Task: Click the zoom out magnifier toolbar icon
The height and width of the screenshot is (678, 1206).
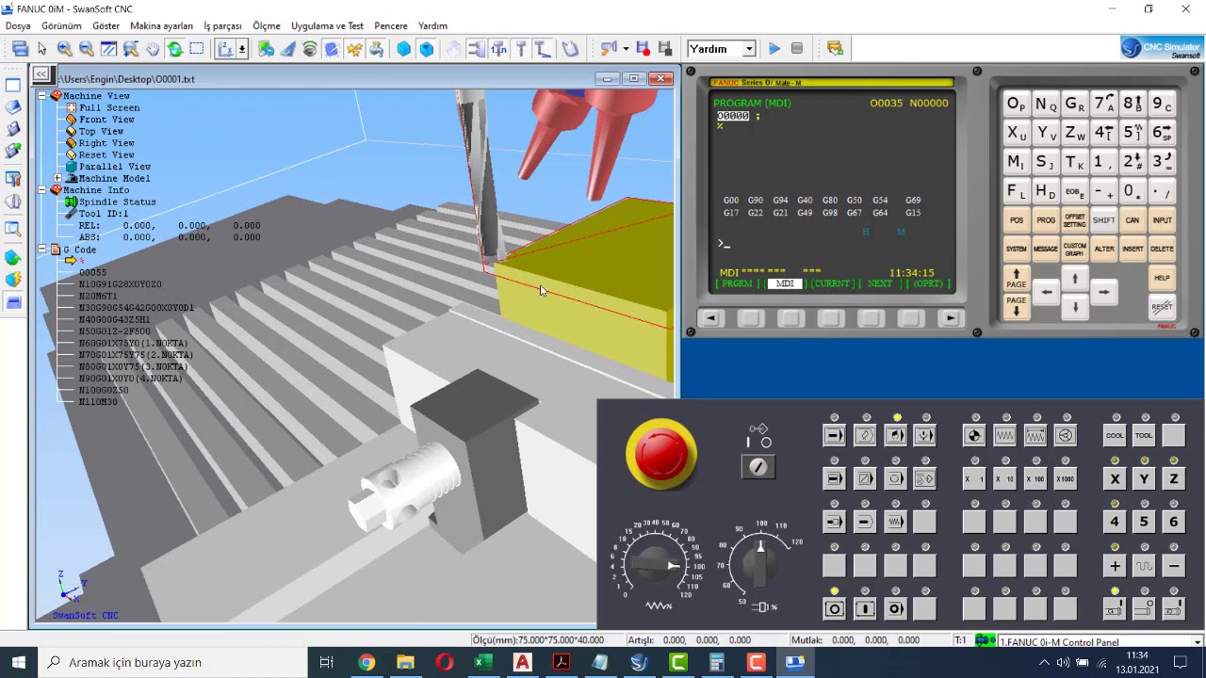Action: (x=86, y=49)
